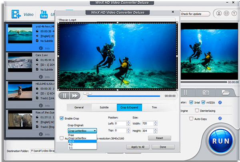Click info icon next to nVIDIA

tap(220, 102)
